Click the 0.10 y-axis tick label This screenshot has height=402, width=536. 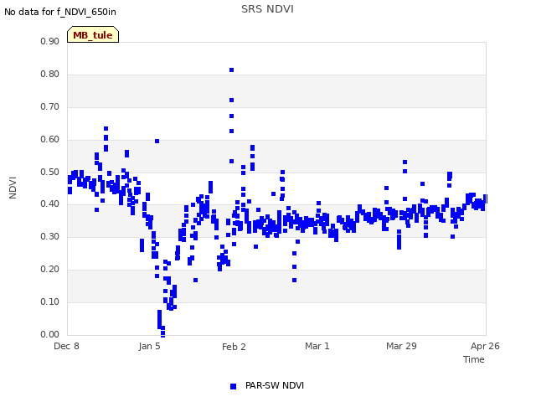coord(50,301)
